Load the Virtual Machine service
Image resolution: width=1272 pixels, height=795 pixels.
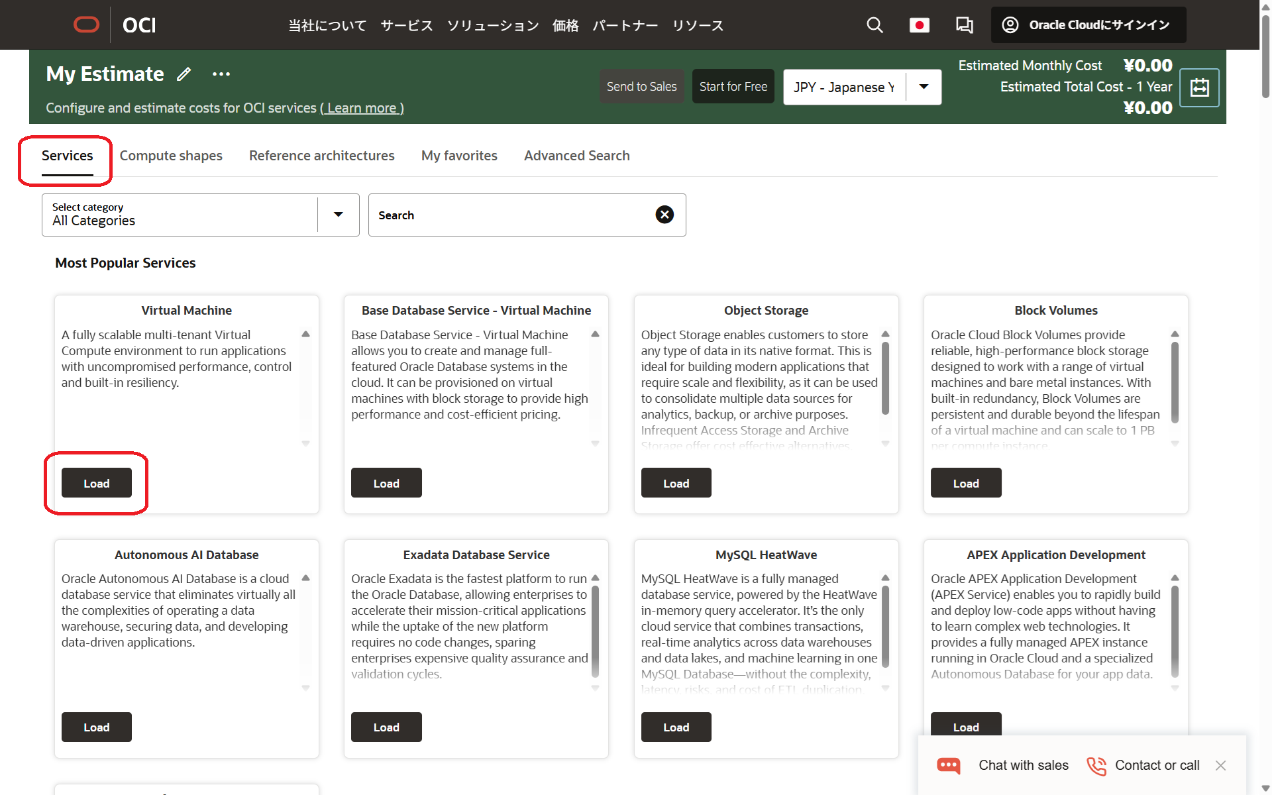pyautogui.click(x=97, y=483)
